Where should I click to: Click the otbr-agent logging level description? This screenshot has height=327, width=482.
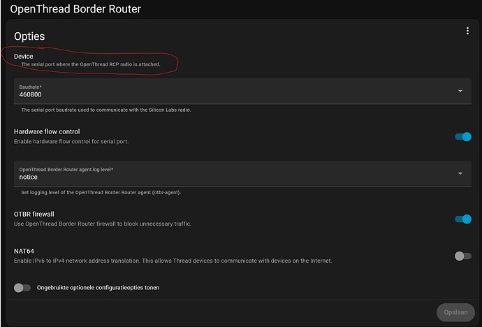tap(101, 192)
